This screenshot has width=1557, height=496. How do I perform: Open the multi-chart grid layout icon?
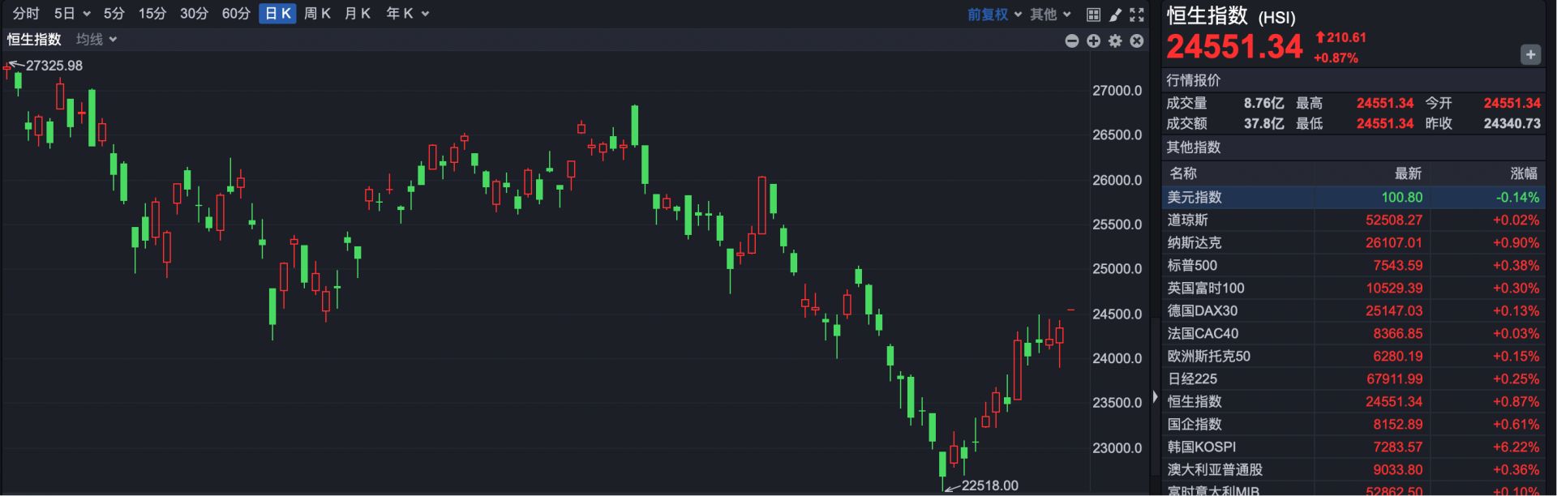[x=1093, y=15]
